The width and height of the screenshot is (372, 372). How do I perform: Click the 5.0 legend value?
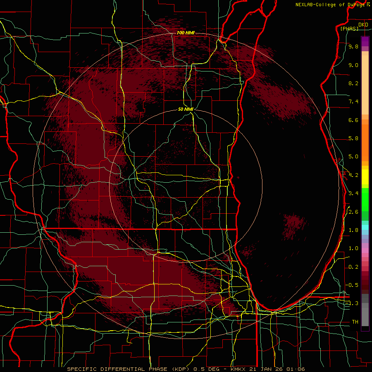353,157
